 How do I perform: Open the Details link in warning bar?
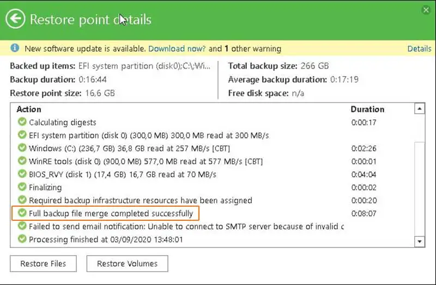point(419,48)
